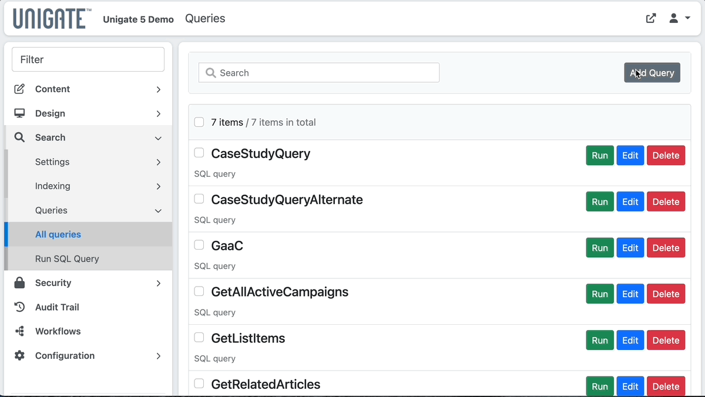Click the Design monitor icon
The height and width of the screenshot is (397, 705).
[19, 113]
